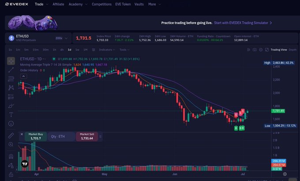Screen dimensions: 300x181
Task: Toggle fullscreen chart mode
Action: (267, 50)
